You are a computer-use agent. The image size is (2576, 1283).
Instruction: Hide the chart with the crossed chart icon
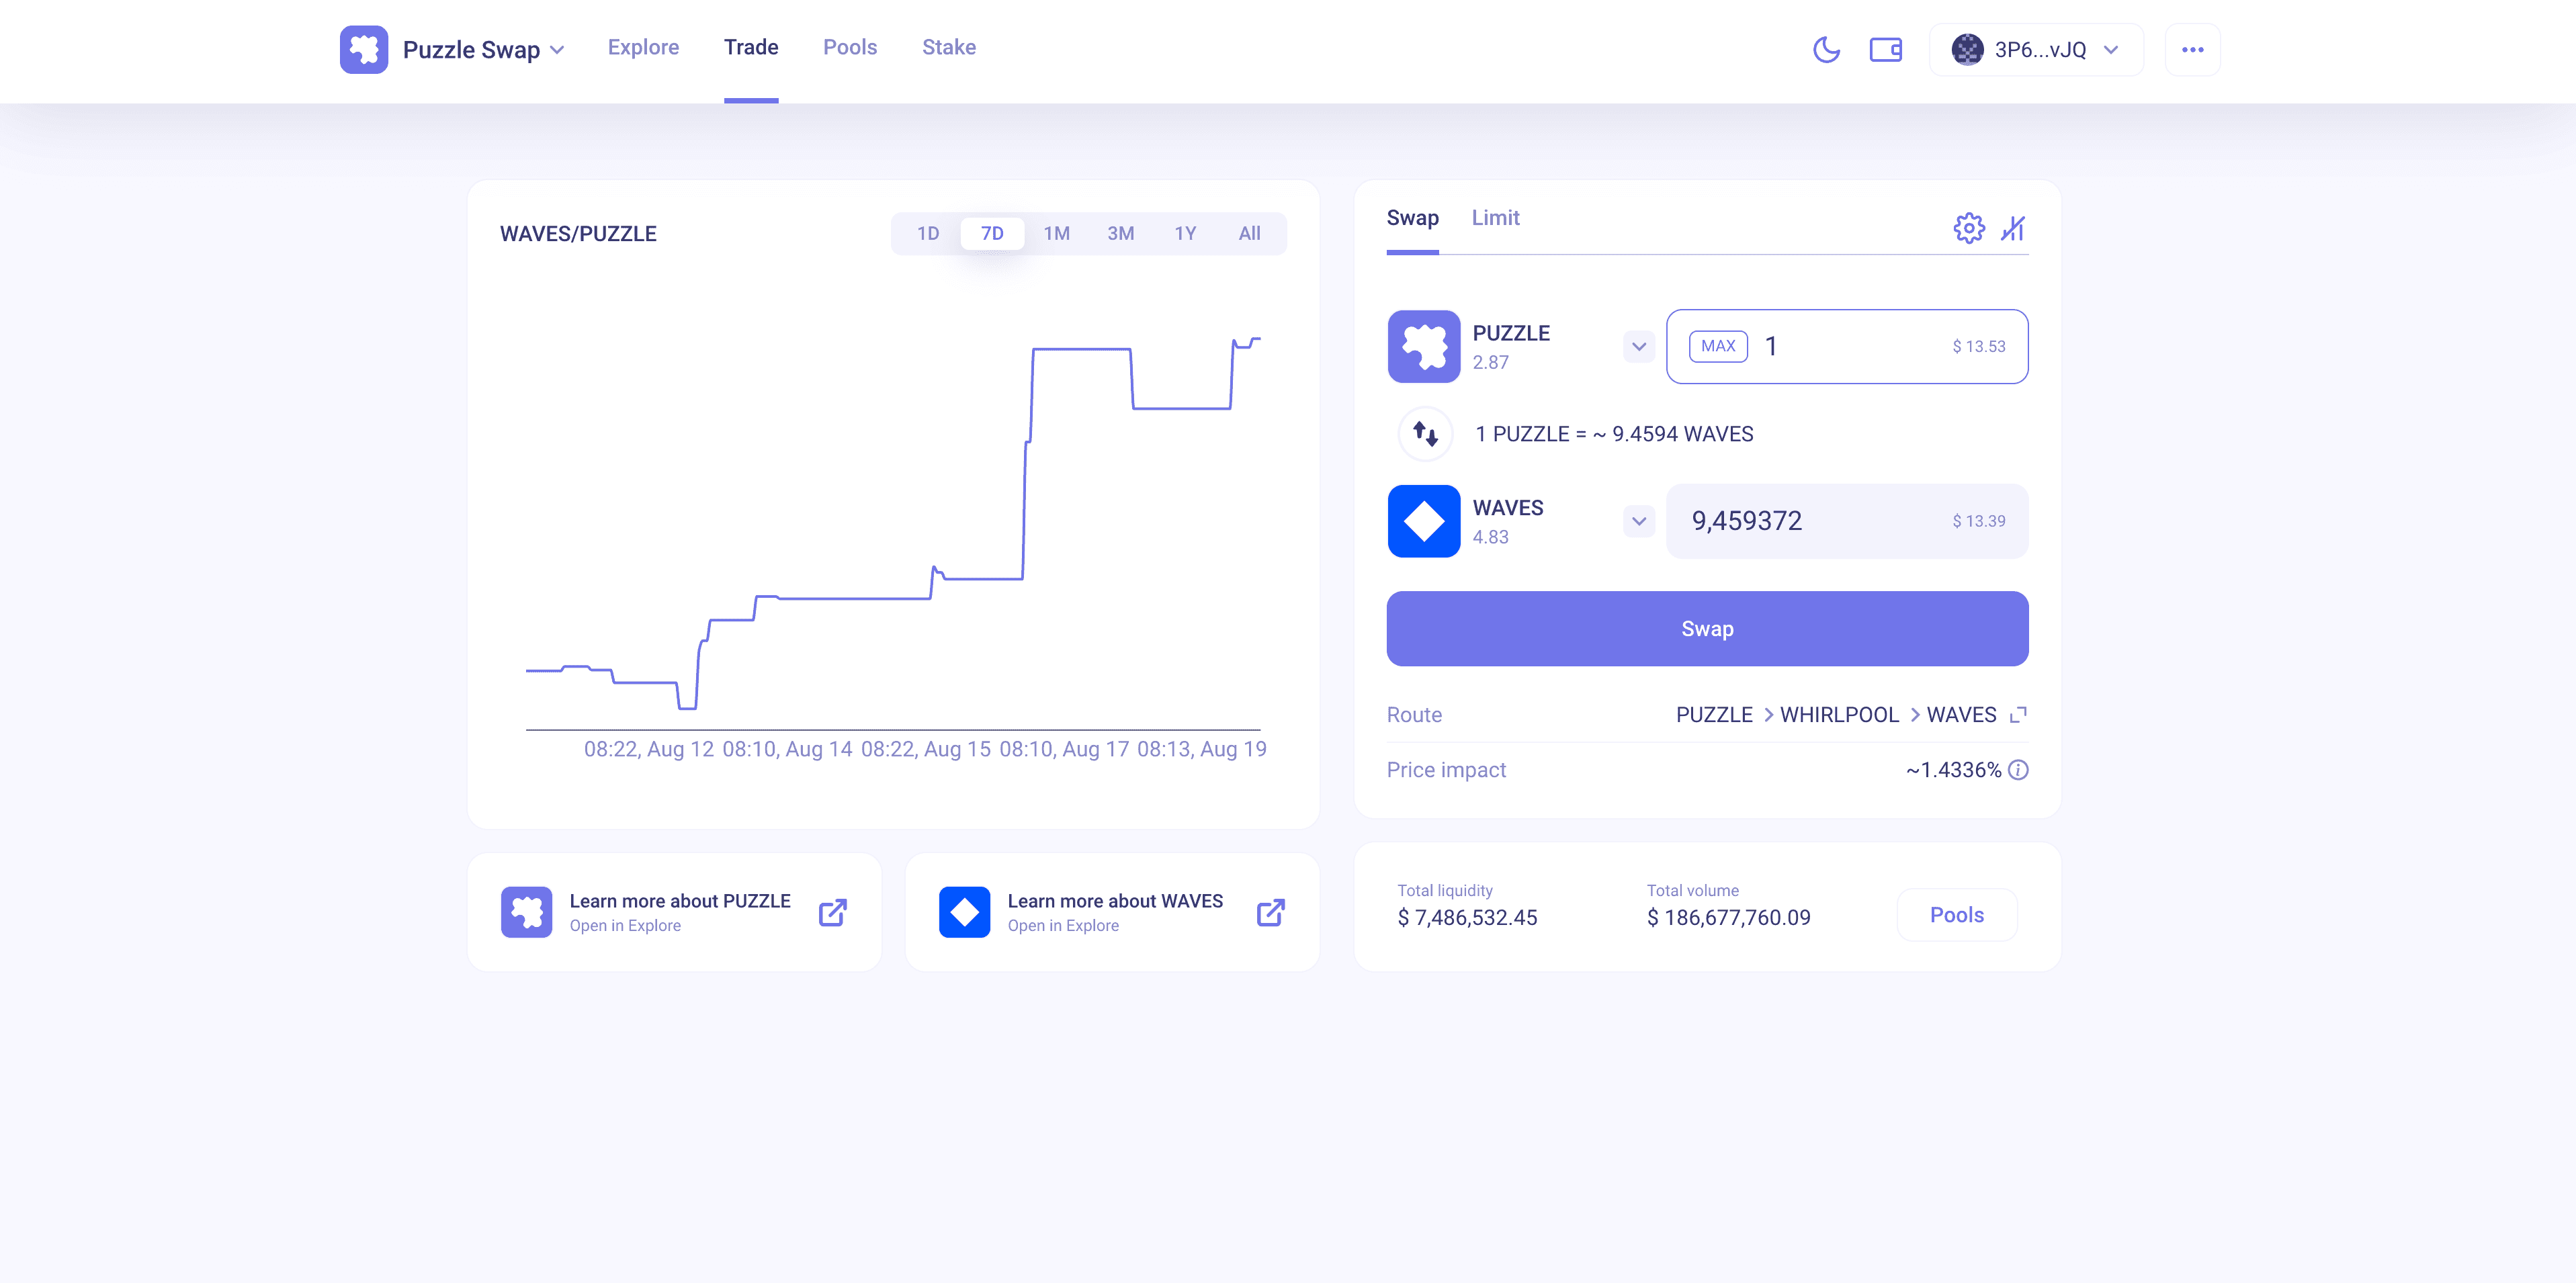pyautogui.click(x=2012, y=228)
